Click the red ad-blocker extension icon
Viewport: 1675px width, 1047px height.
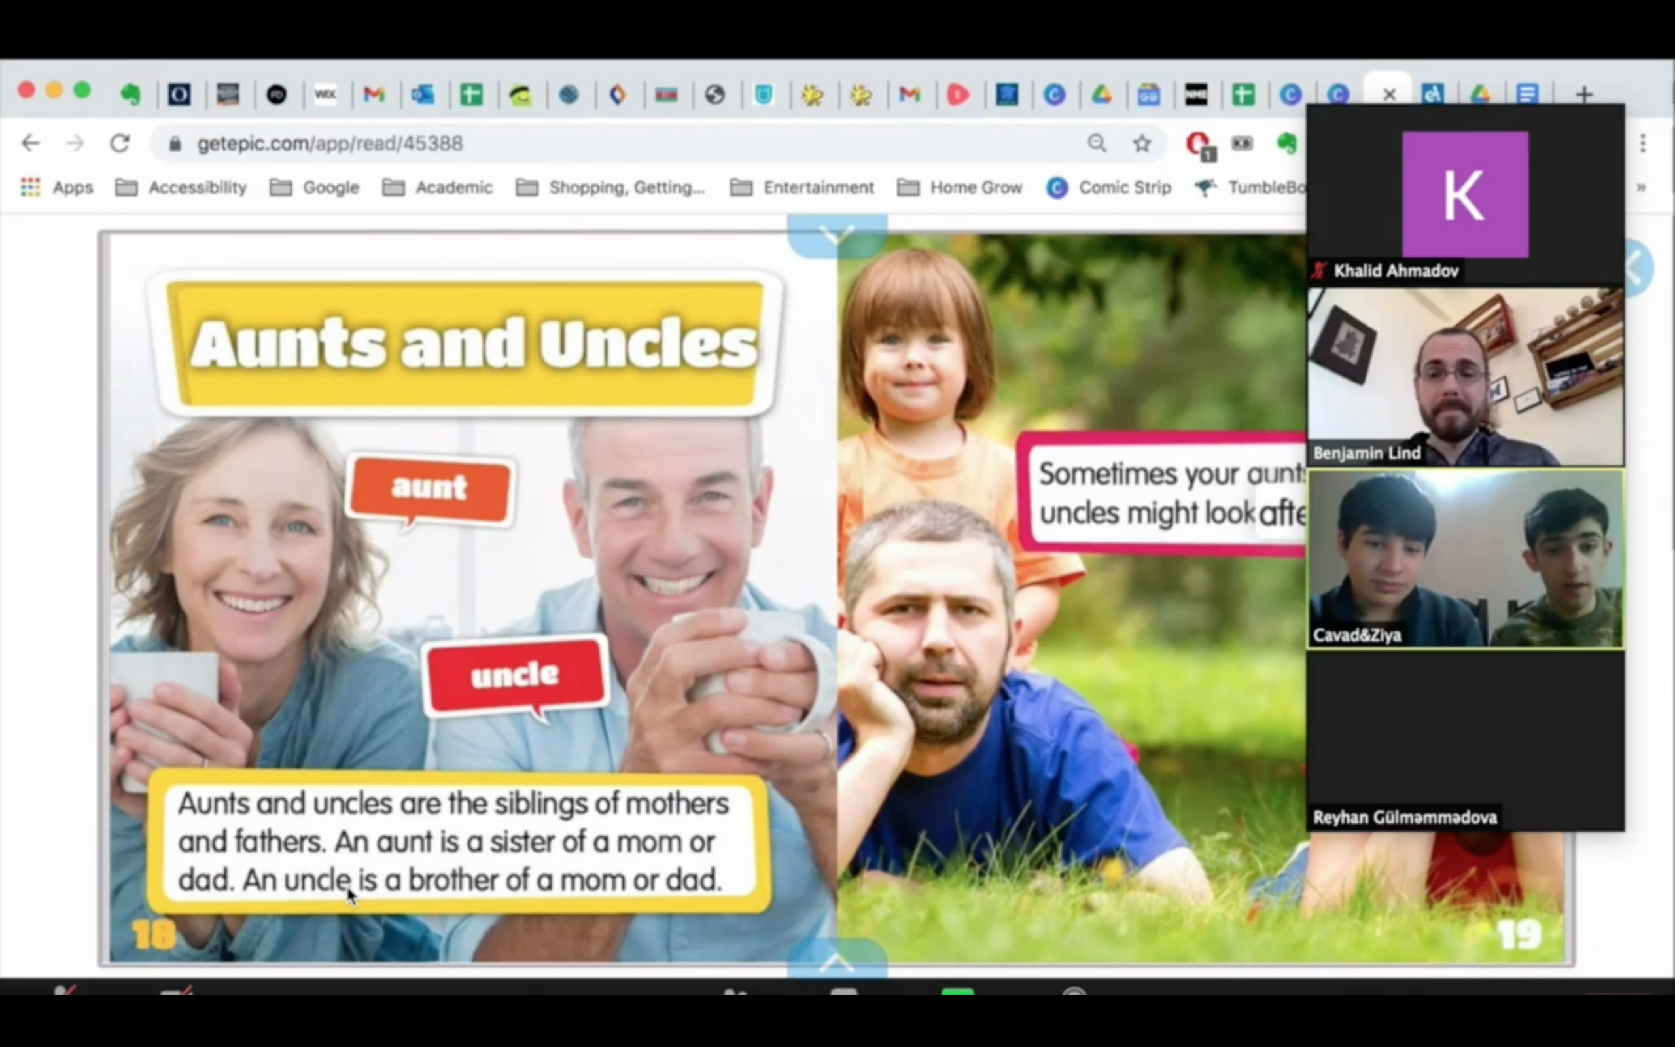pyautogui.click(x=1197, y=143)
